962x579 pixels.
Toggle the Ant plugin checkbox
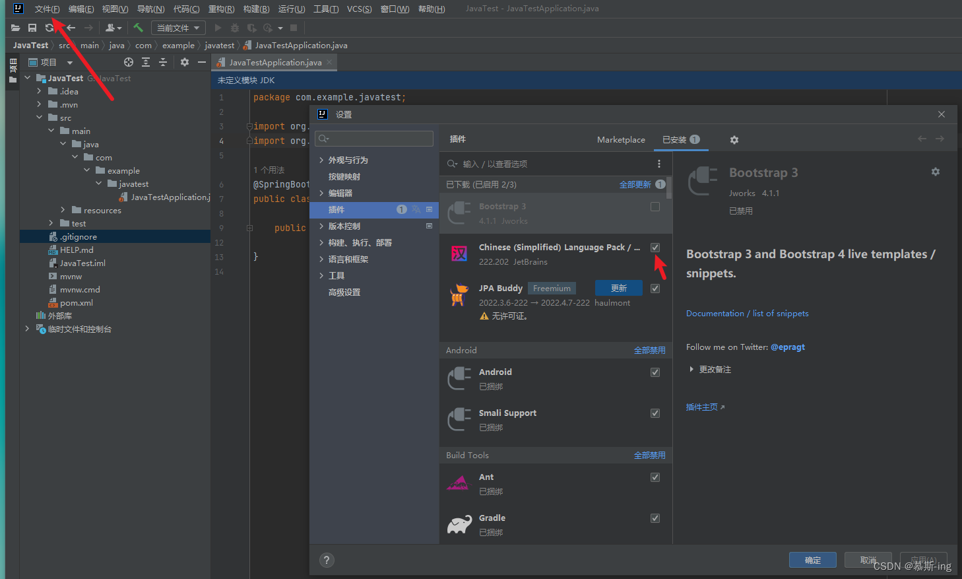pyautogui.click(x=655, y=477)
